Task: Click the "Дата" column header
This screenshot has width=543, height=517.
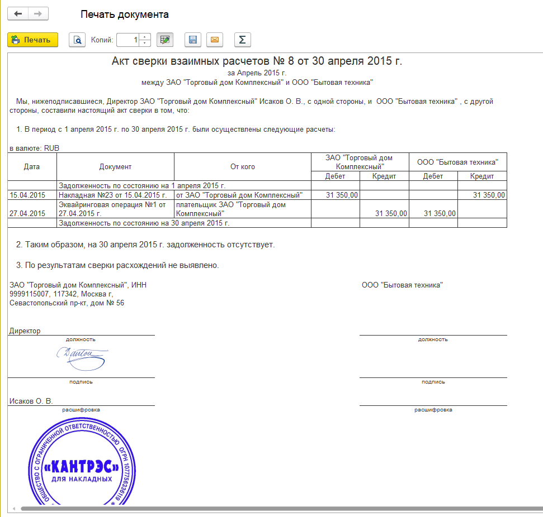Action: pos(32,167)
